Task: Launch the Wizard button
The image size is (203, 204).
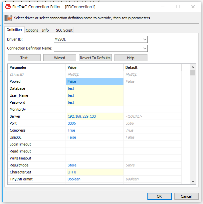Action: pos(60,57)
